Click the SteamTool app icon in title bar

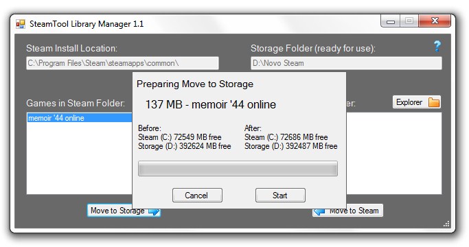coord(21,24)
